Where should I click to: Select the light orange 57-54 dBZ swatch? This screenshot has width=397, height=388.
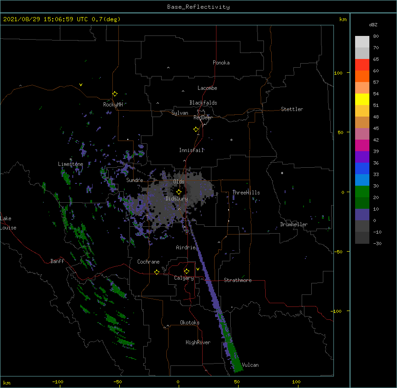pyautogui.click(x=362, y=88)
